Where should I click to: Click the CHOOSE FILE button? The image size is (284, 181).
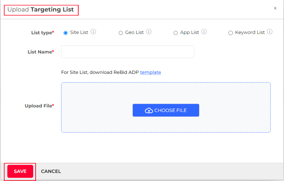pos(166,110)
